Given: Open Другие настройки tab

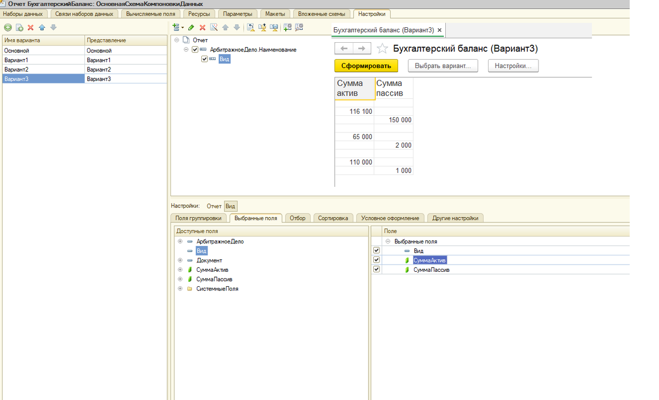Looking at the screenshot, I should 455,218.
